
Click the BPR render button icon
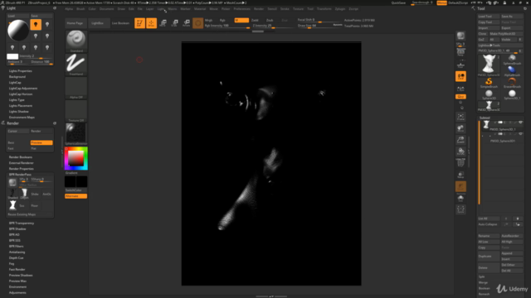(x=460, y=36)
